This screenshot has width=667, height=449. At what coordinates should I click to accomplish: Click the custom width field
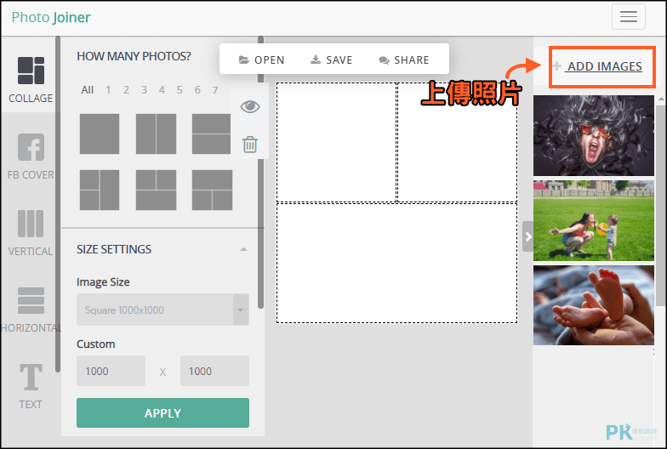[x=111, y=371]
